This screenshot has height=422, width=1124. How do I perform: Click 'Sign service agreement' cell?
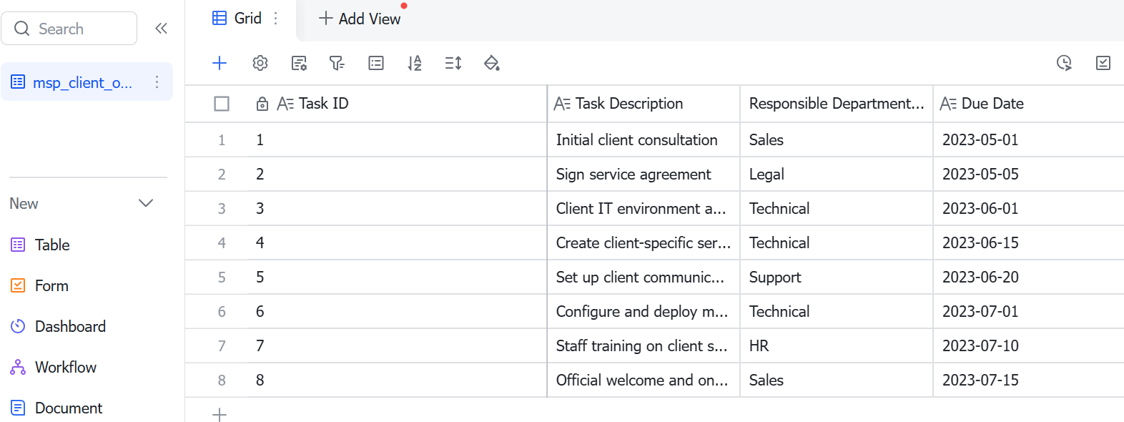(x=644, y=175)
